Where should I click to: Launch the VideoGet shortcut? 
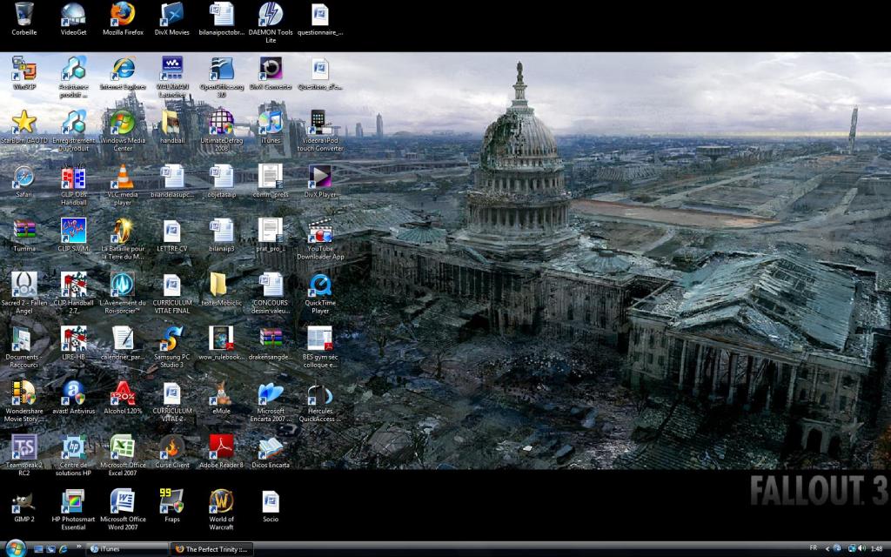click(x=73, y=18)
